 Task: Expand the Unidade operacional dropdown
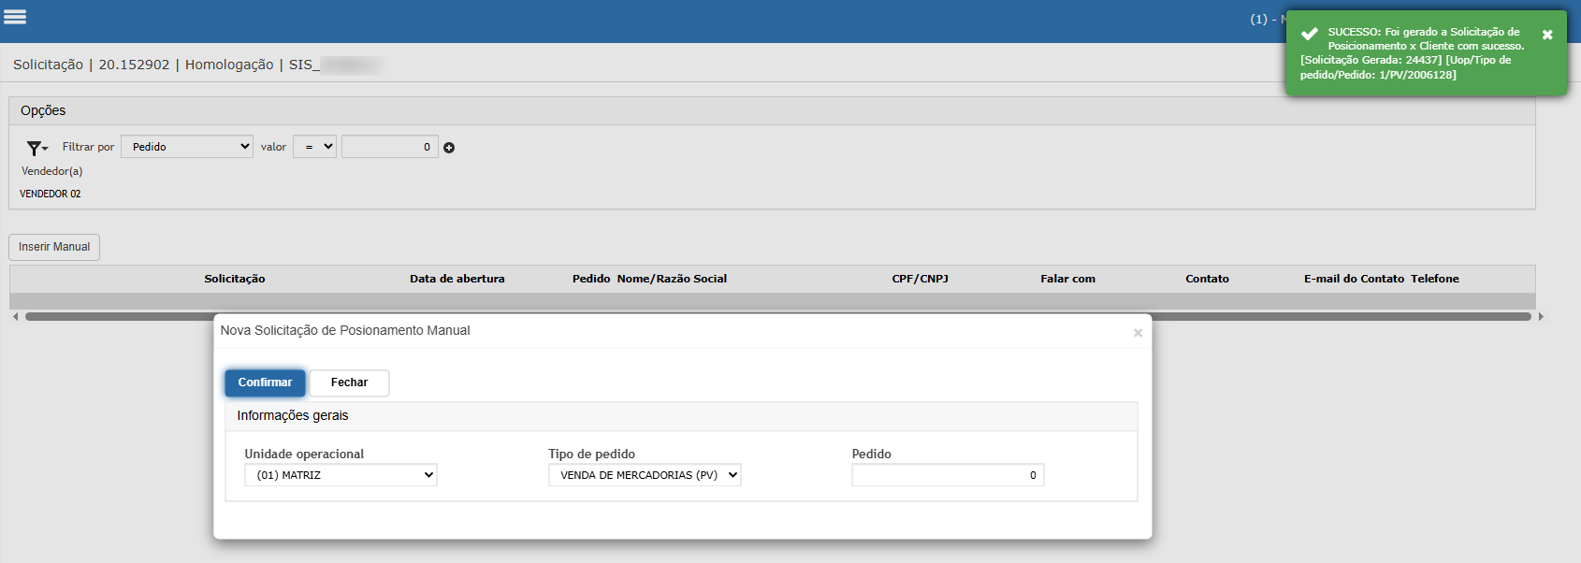341,475
